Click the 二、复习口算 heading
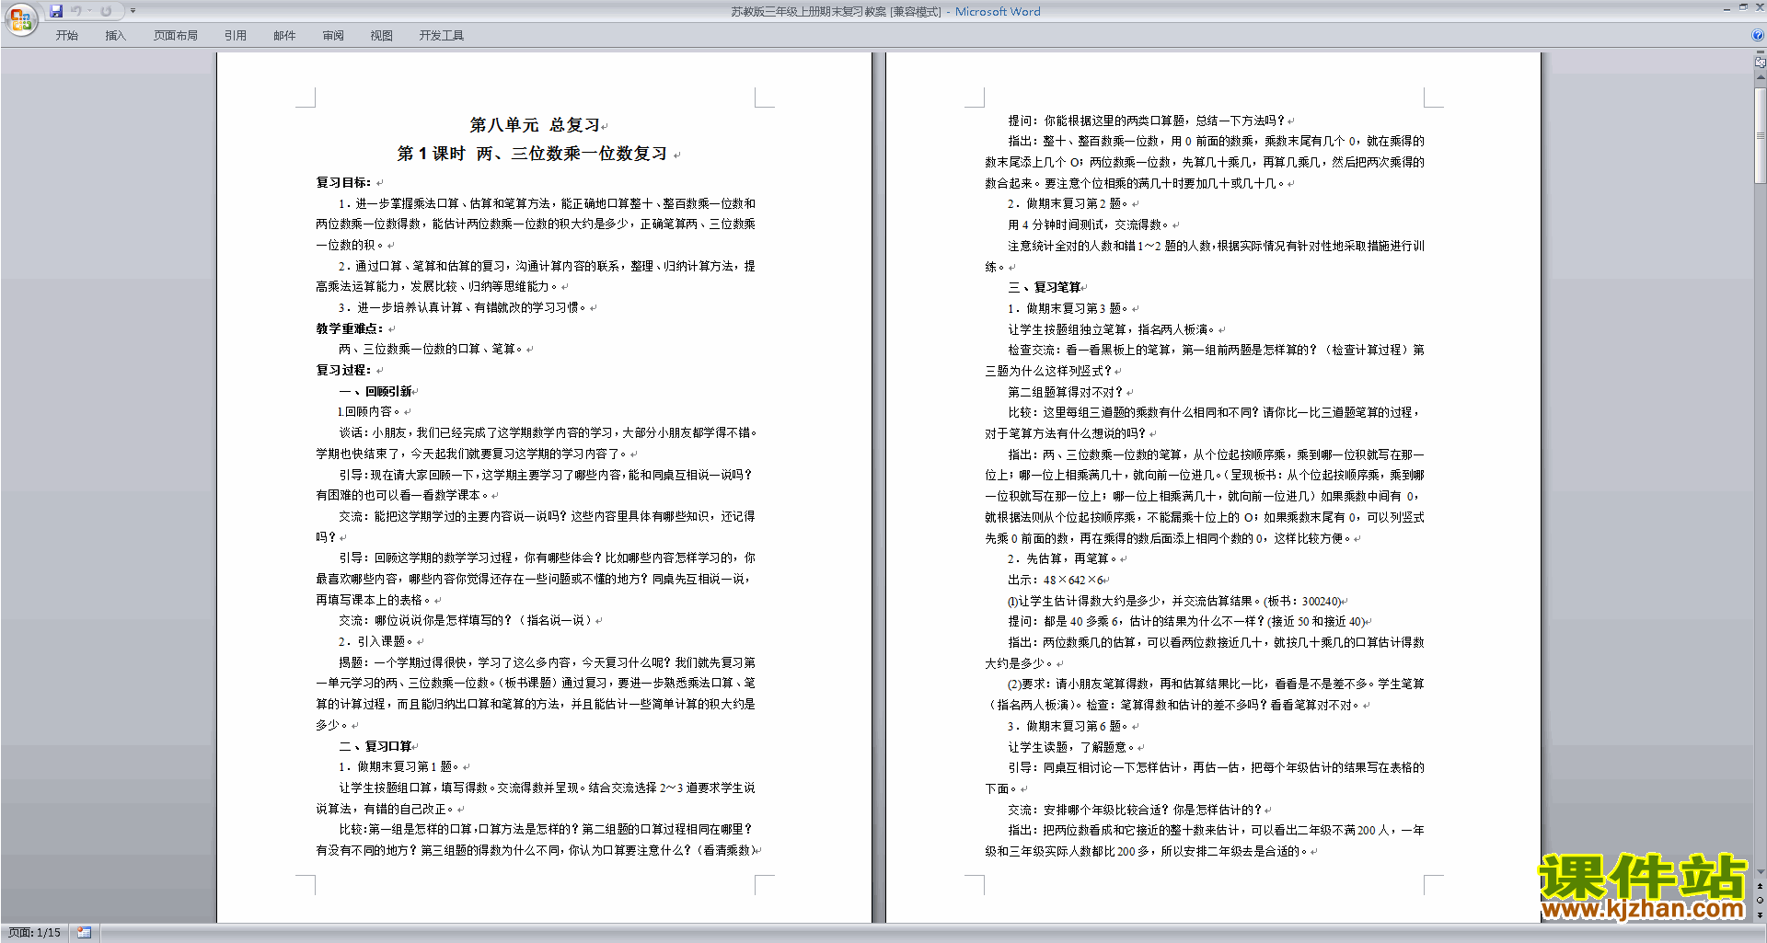The image size is (1767, 943). (375, 746)
